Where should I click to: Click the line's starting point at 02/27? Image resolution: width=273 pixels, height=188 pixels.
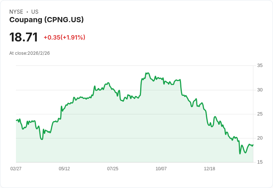tap(16, 120)
